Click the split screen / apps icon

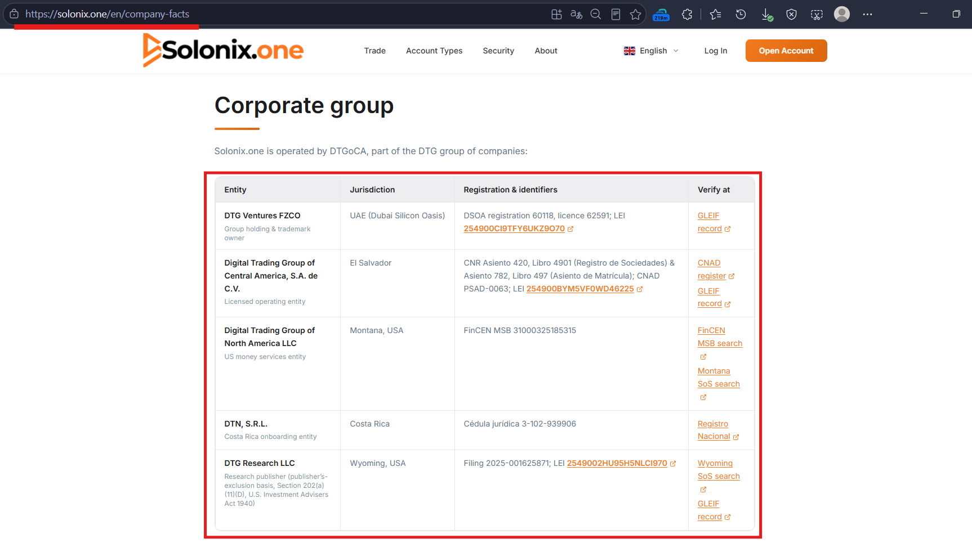point(556,15)
